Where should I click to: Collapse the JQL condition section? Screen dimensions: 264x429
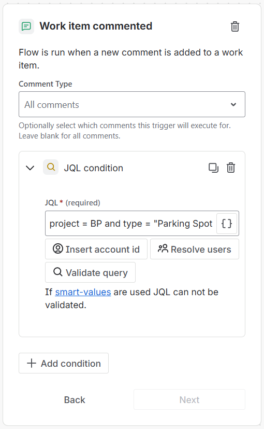point(30,168)
